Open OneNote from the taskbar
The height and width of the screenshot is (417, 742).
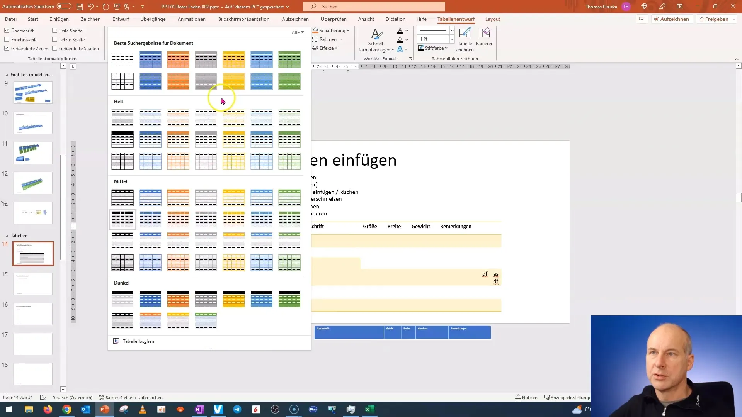[199, 409]
